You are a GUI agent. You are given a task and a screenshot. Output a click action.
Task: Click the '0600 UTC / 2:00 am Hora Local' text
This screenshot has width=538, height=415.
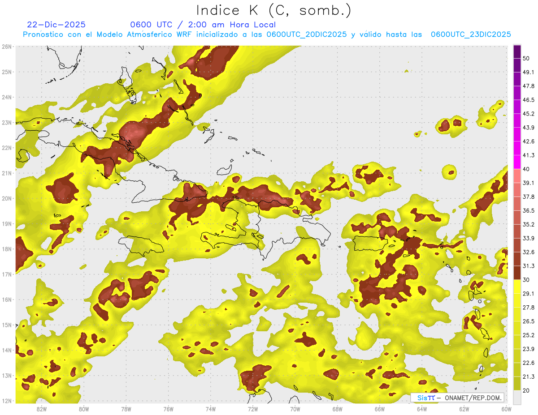(203, 25)
